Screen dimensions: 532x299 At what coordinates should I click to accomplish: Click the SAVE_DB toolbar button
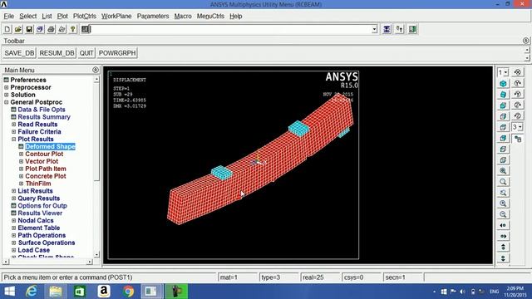[x=19, y=53]
